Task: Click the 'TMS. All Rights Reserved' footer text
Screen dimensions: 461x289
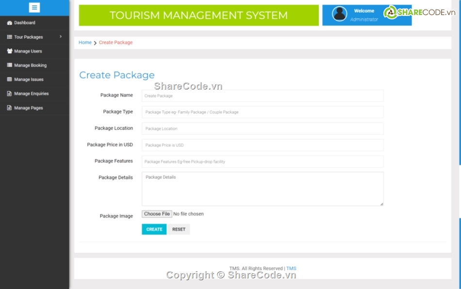Action: coord(256,269)
